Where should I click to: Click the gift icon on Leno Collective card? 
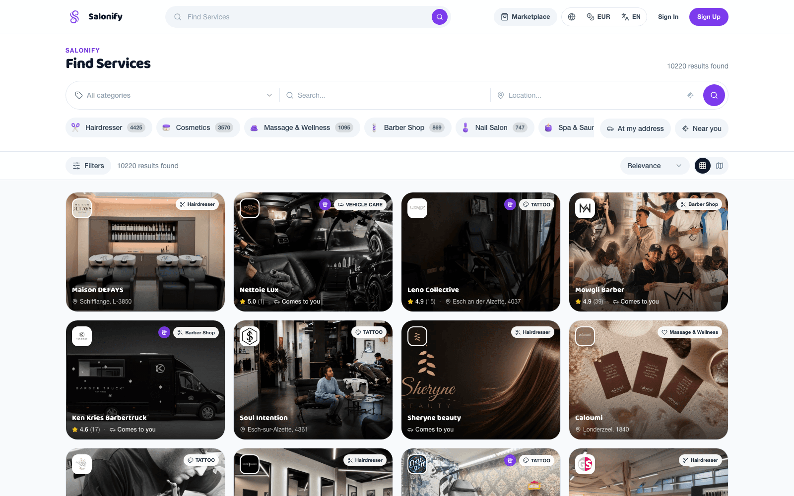tap(510, 204)
